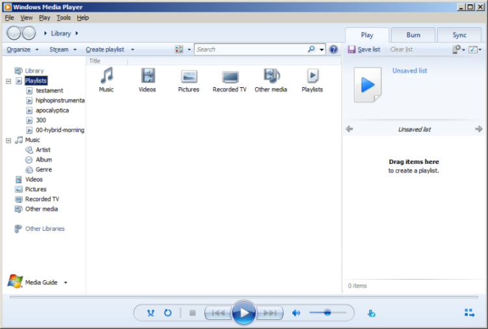The image size is (488, 329).
Task: Click the Unsaved list play thumbnail
Action: 368,85
